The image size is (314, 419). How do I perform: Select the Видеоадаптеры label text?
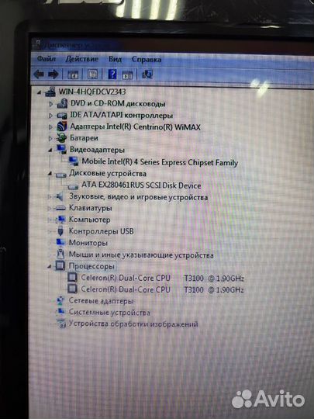[97, 150]
